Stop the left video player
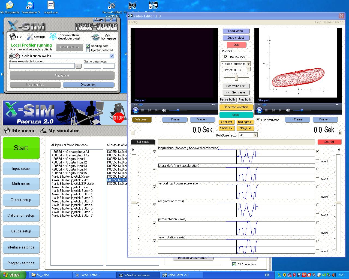The width and height of the screenshot is (349, 279). click(x=143, y=110)
